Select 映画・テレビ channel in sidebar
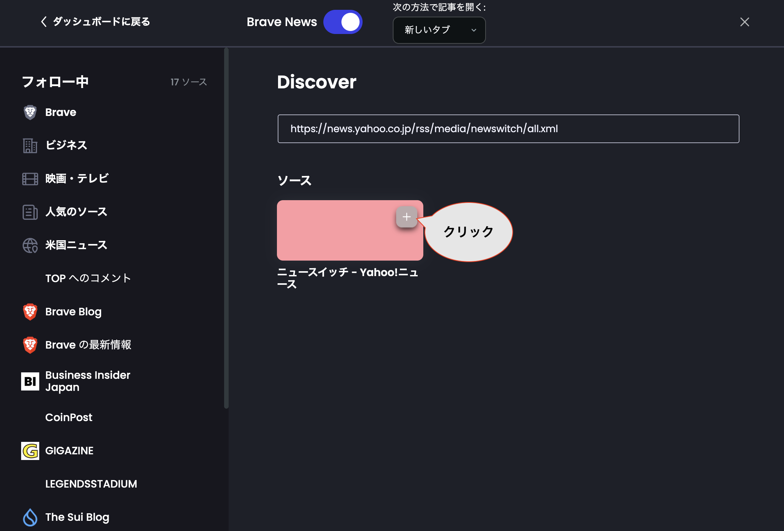Image resolution: width=784 pixels, height=531 pixels. click(77, 179)
